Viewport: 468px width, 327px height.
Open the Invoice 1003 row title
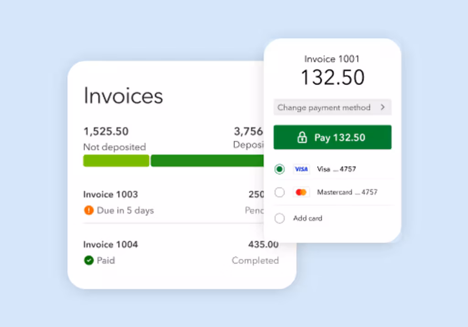[x=111, y=195]
